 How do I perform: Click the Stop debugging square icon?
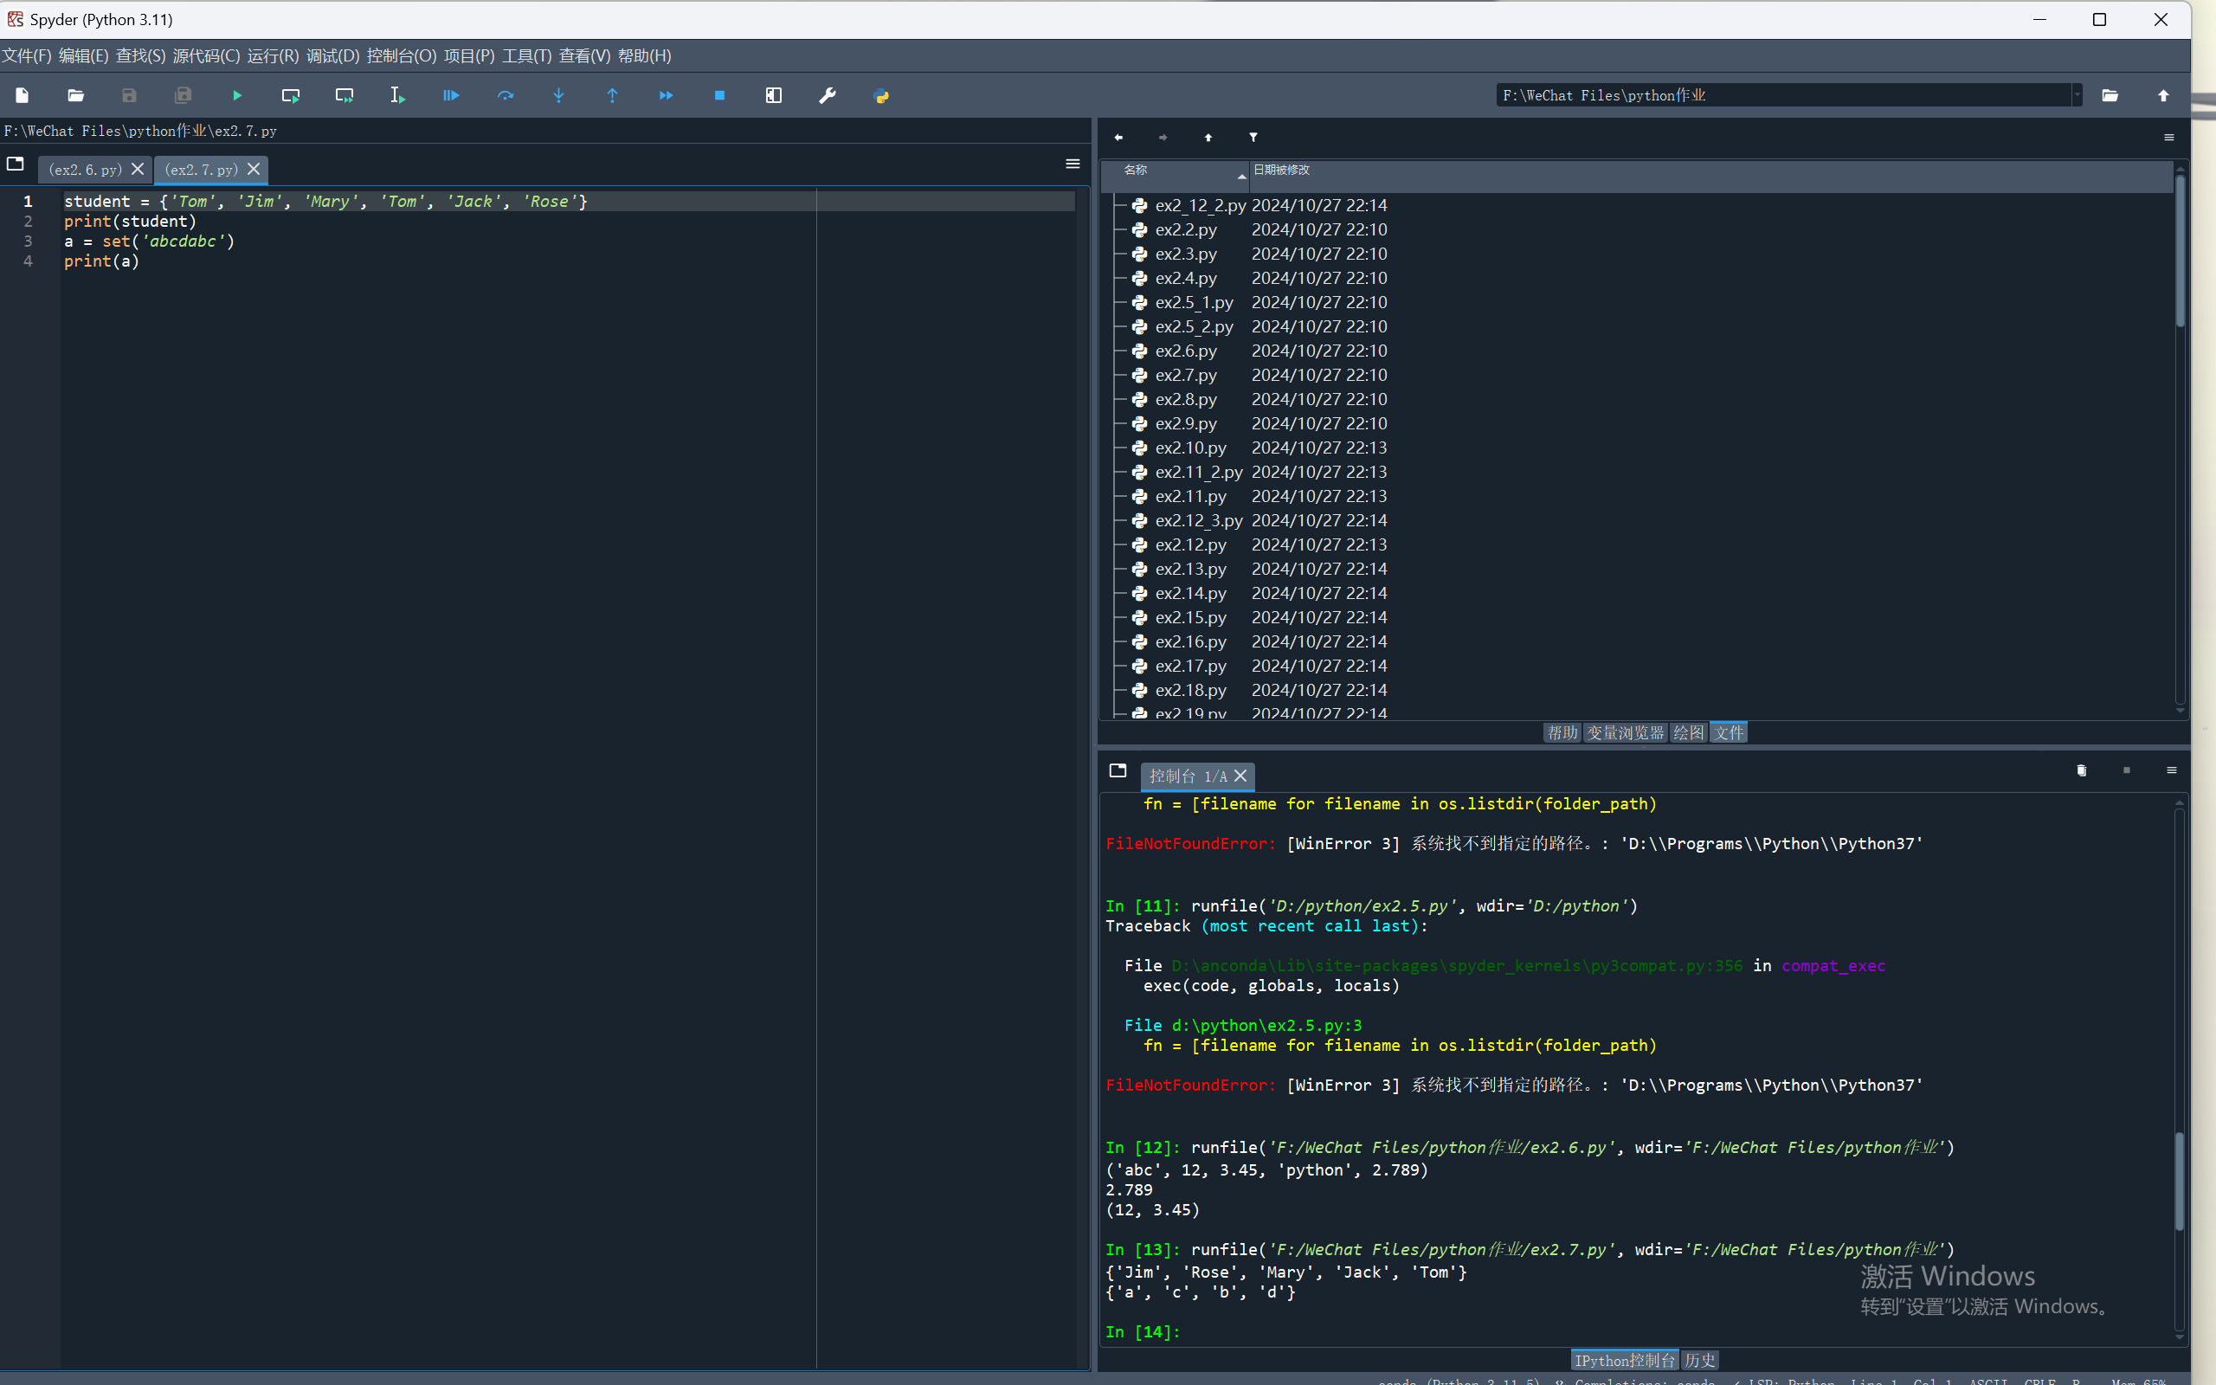719,95
